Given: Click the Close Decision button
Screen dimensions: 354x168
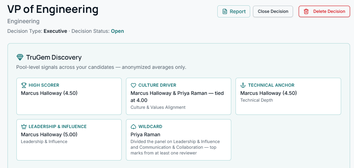Looking at the screenshot, I should (x=273, y=11).
